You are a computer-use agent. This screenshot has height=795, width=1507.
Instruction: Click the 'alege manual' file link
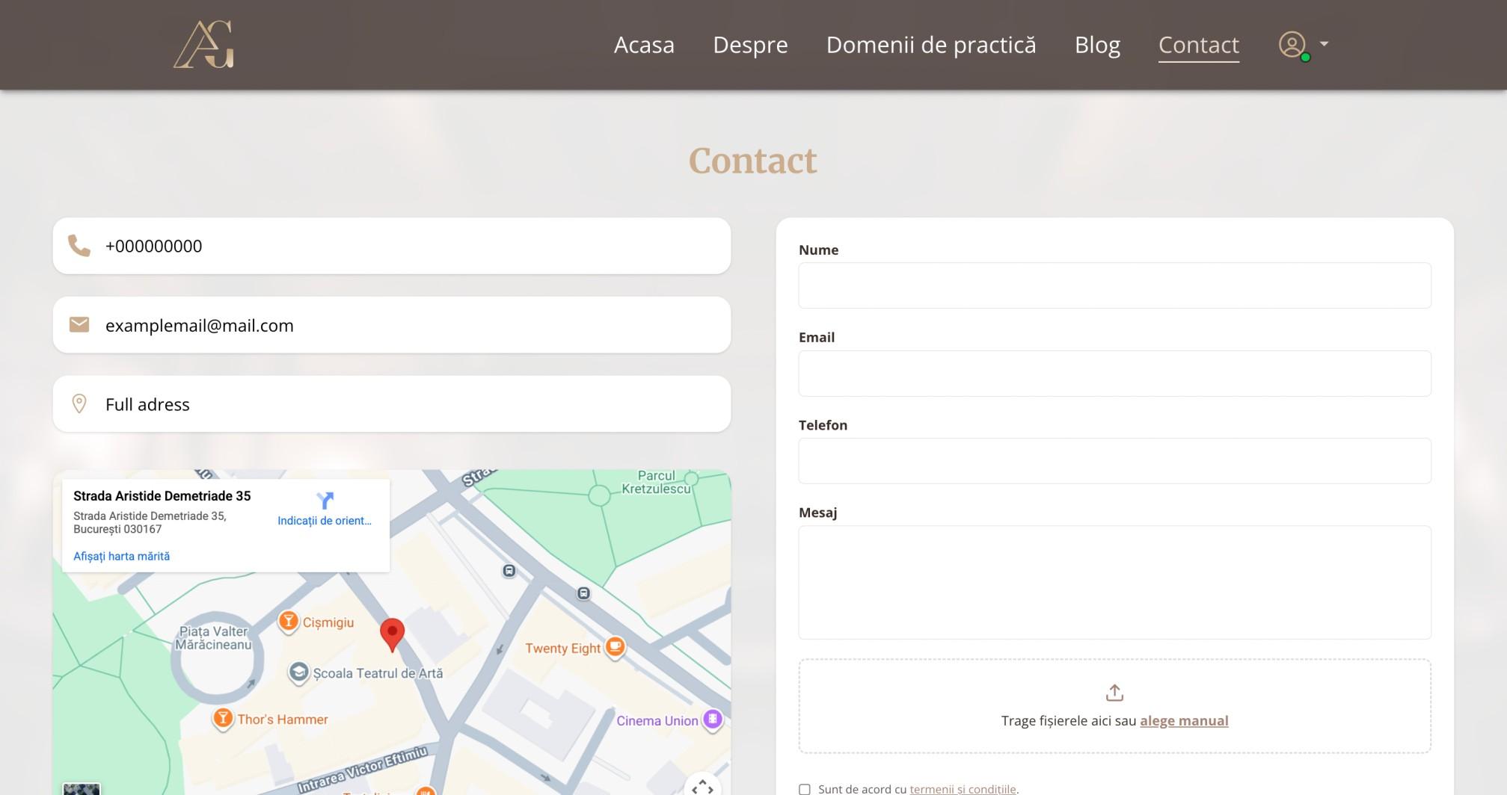(1184, 720)
